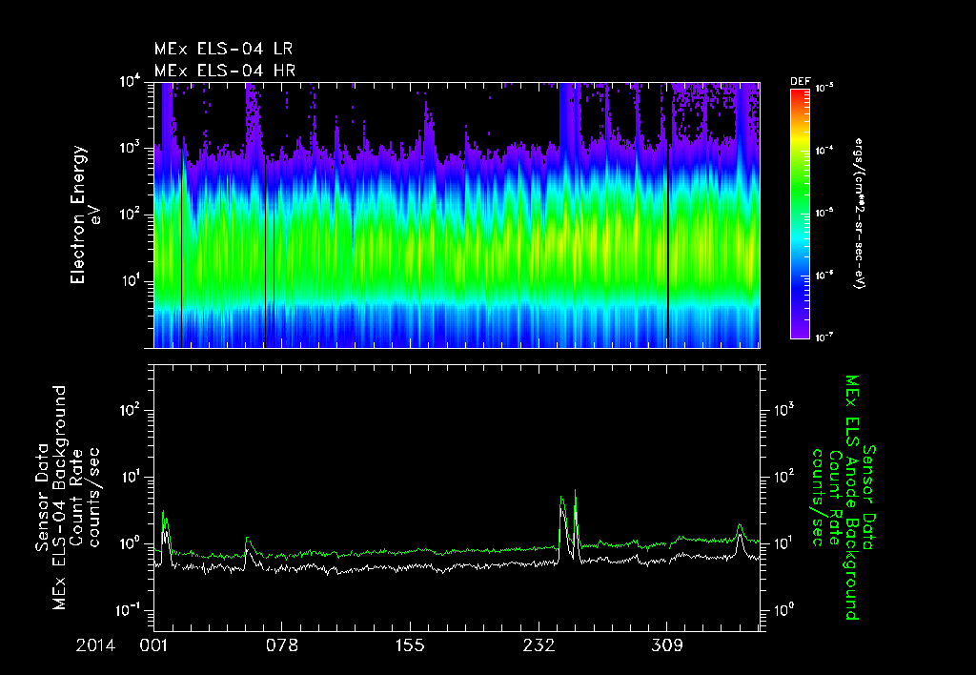Click the 155 day tick label
Screen dimensions: 976x675
pyautogui.click(x=410, y=645)
